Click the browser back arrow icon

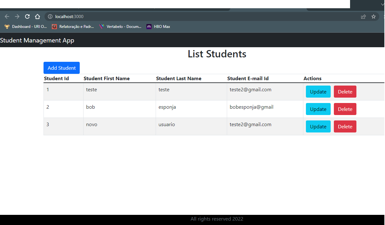[7, 16]
